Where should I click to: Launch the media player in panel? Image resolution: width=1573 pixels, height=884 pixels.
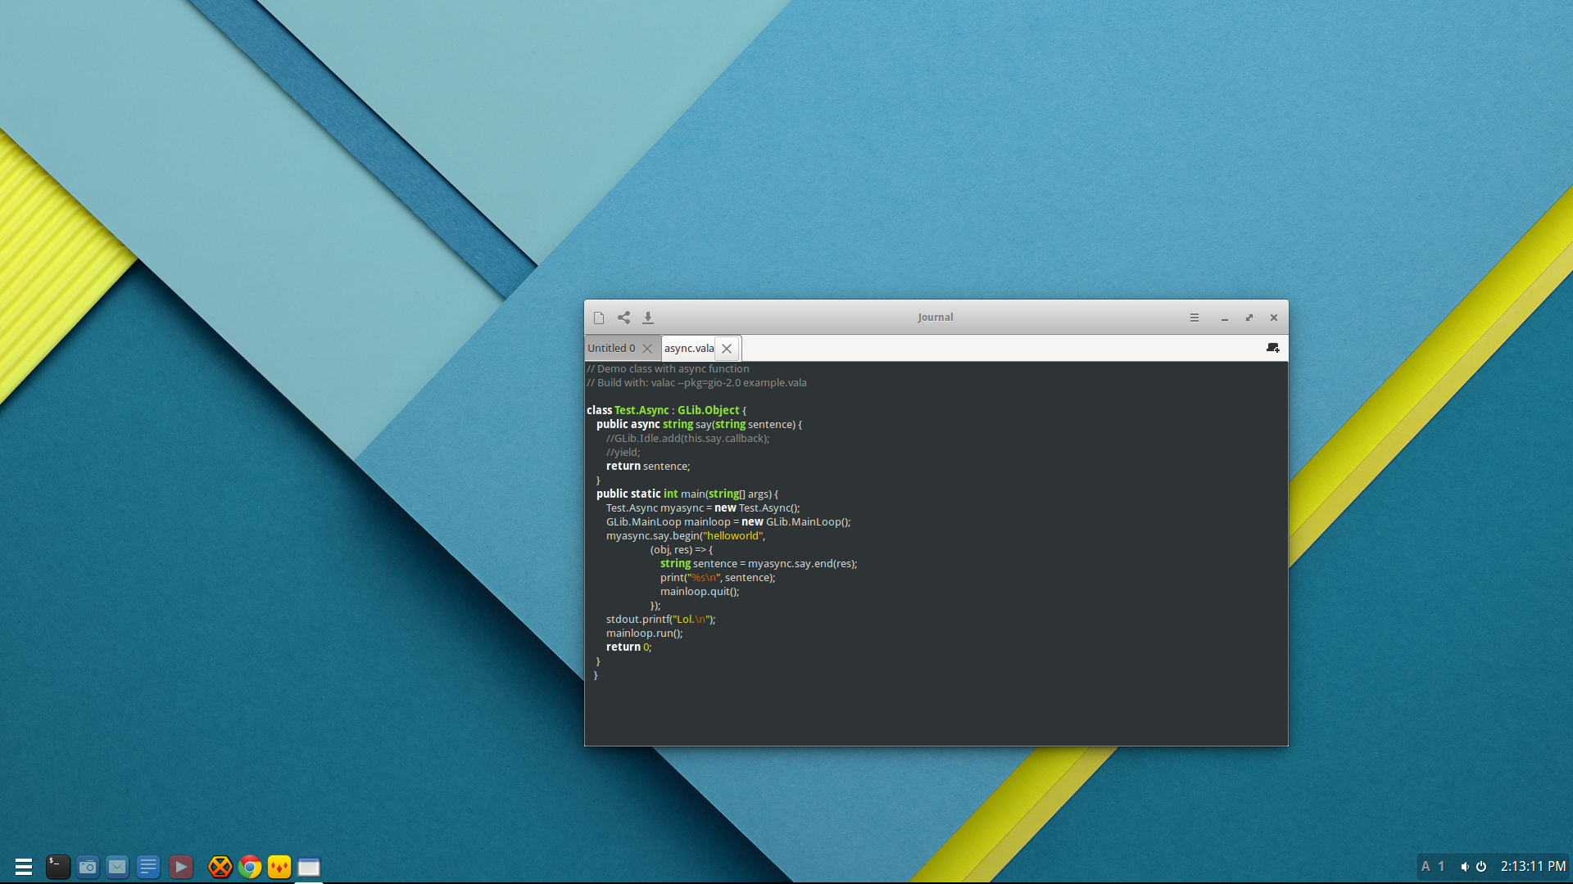tap(181, 867)
